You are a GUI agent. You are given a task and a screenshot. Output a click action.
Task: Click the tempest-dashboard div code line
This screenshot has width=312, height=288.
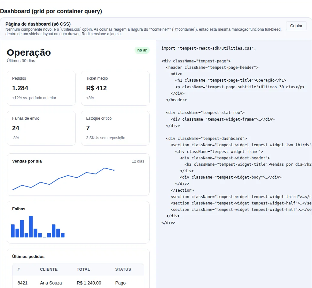(x=206, y=139)
